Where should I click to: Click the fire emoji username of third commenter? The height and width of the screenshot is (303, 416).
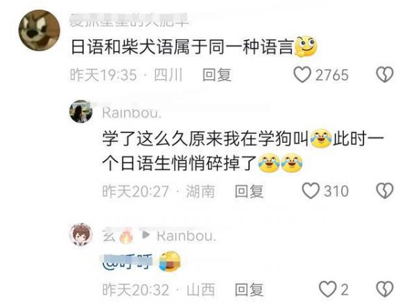(x=118, y=235)
